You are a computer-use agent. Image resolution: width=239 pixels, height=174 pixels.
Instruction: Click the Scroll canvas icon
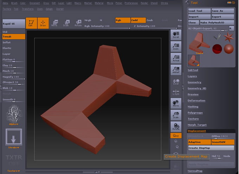point(176,35)
